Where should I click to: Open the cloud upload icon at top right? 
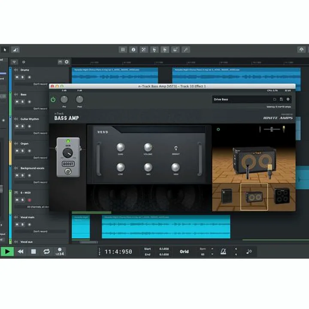click(x=301, y=49)
